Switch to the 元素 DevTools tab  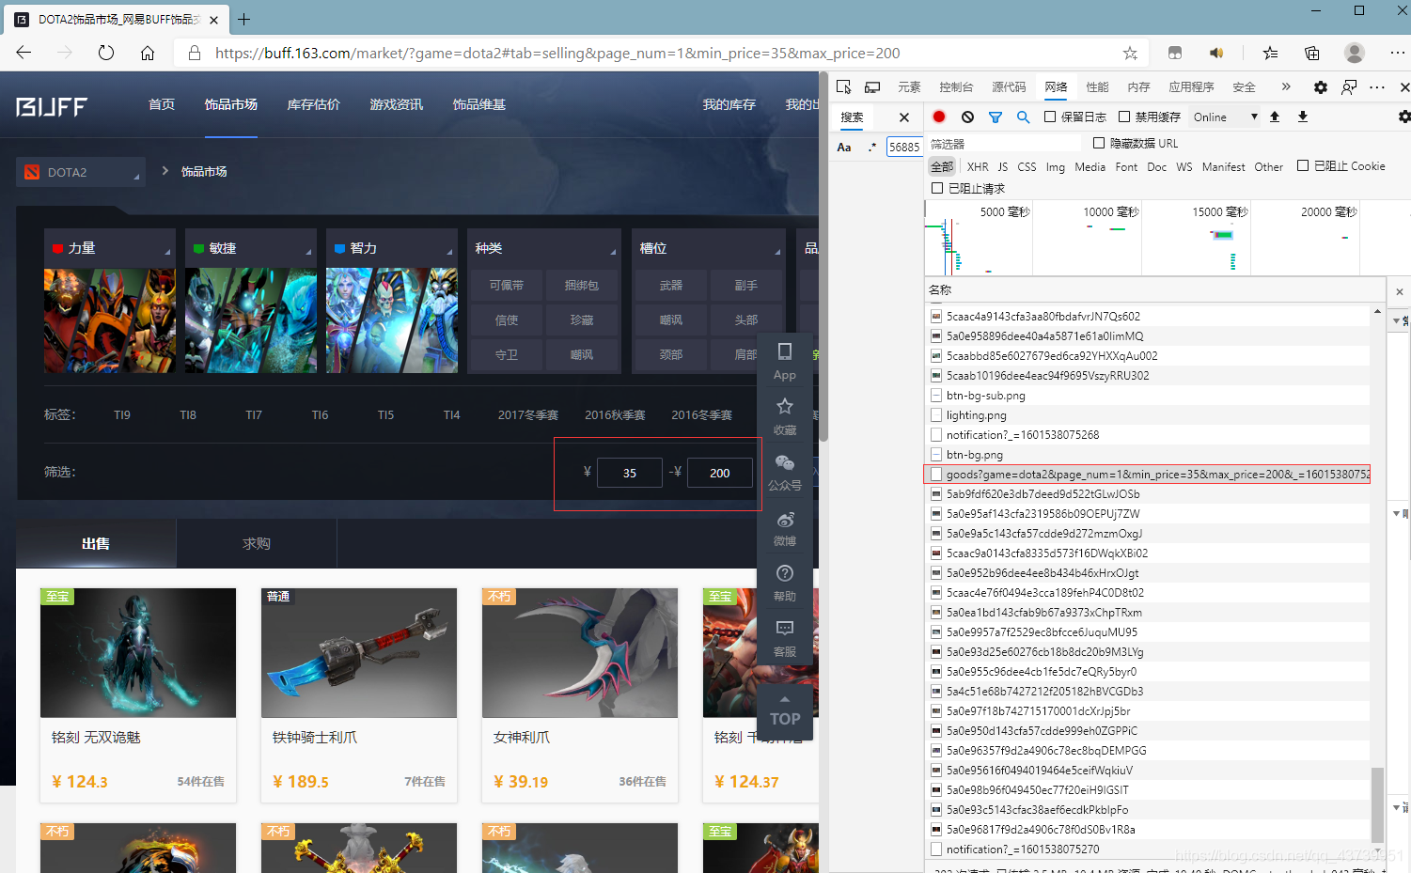tap(909, 86)
